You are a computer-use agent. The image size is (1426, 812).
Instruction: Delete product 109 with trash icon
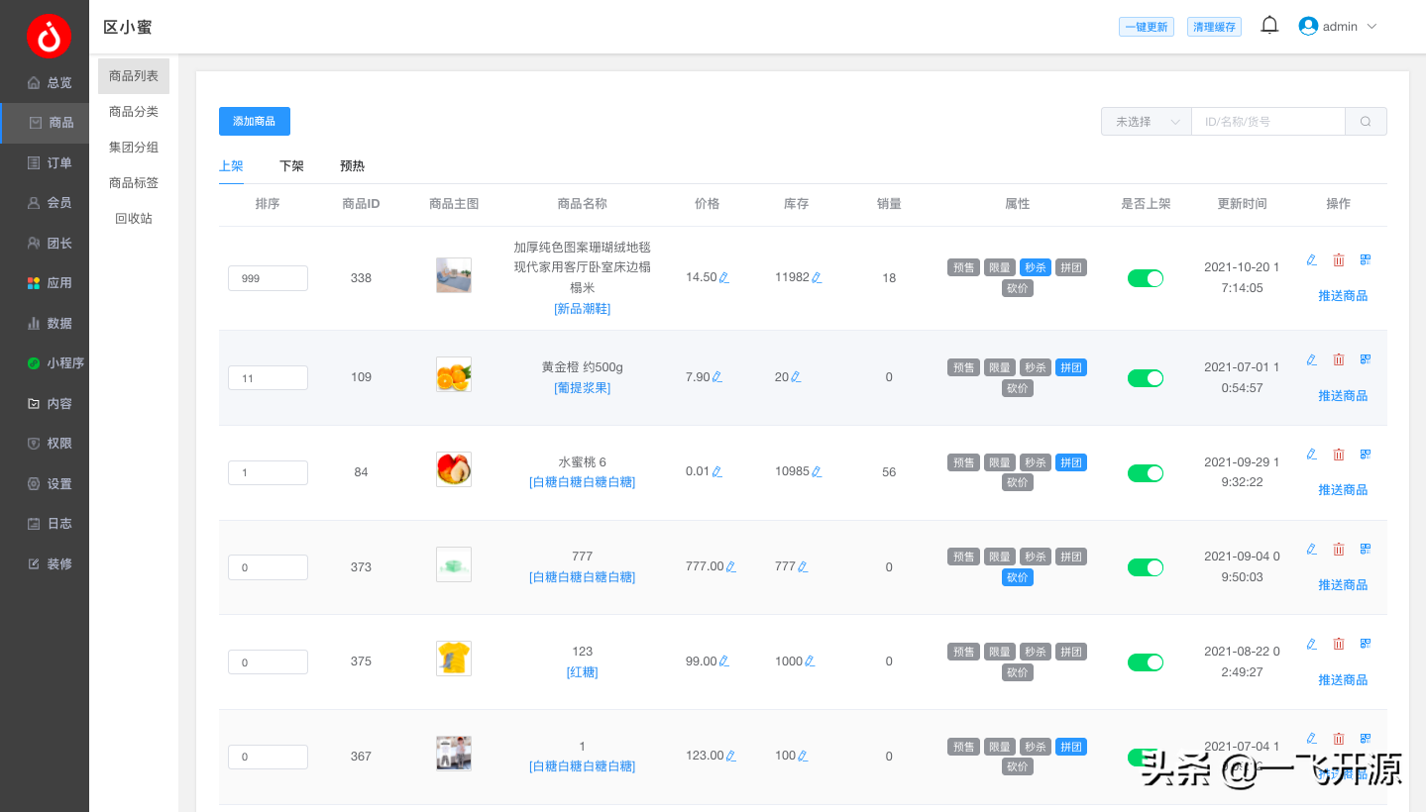click(1339, 360)
